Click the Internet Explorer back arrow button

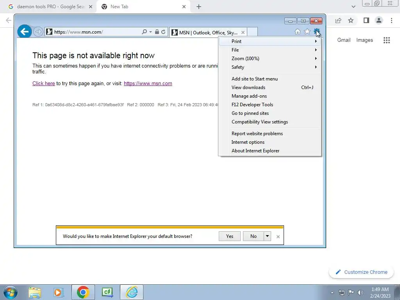click(25, 32)
